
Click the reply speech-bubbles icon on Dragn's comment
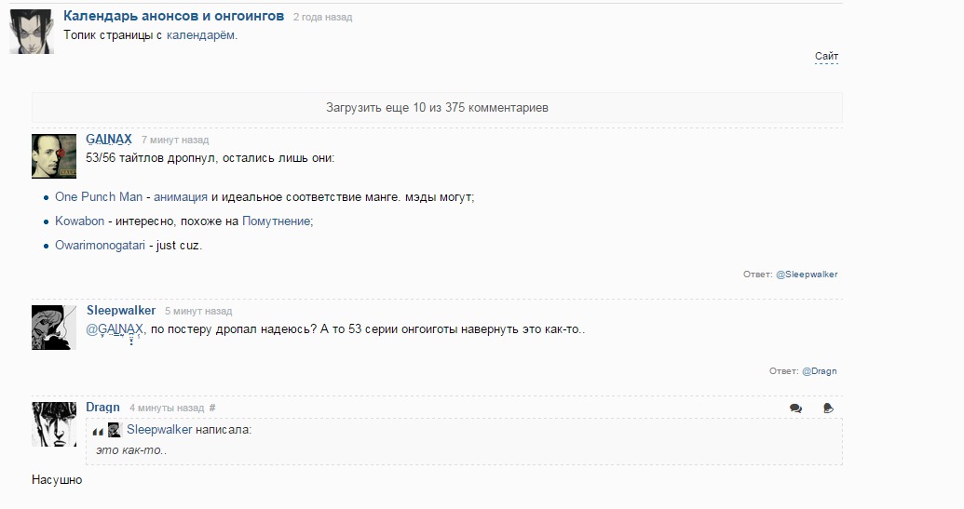click(x=795, y=409)
